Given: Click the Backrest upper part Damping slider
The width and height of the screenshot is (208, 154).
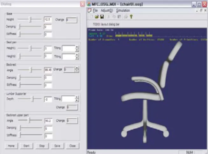Looking at the screenshot, I should coord(30,128).
